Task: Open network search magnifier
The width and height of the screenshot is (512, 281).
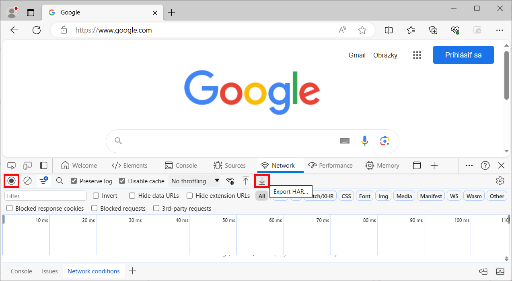Action: click(x=60, y=181)
